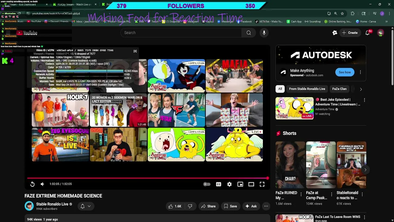
Task: Open more actions menu under the video
Action: coord(266,206)
